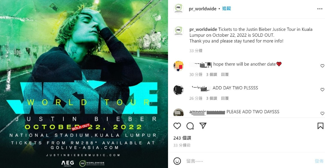Reply to the 'ADD DAY TWO' comment

coord(225,98)
